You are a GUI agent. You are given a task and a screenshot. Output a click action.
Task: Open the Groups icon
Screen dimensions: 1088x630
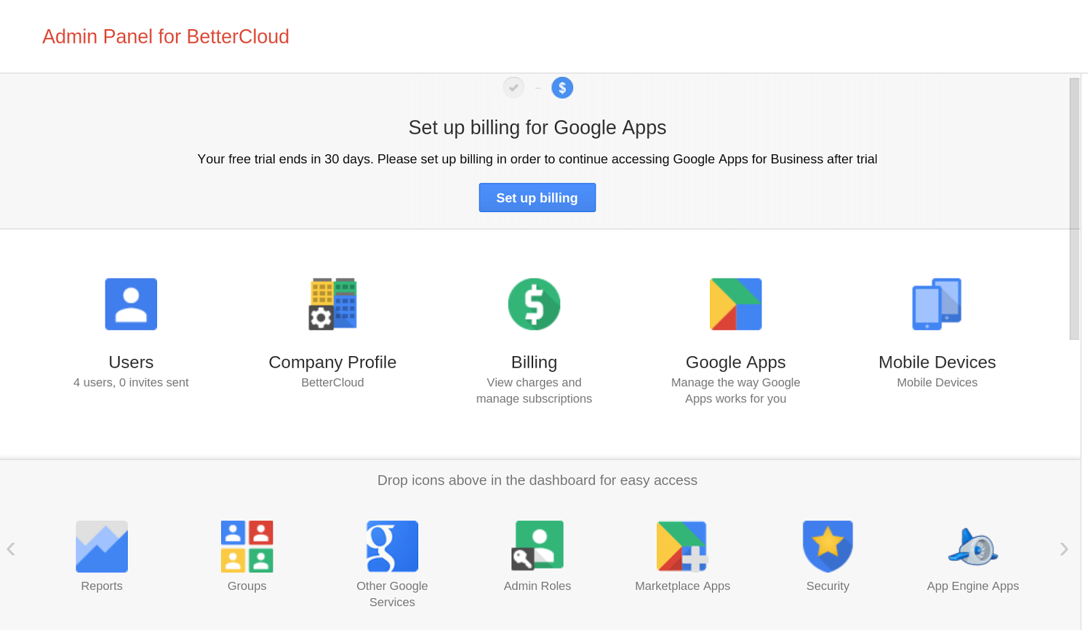[247, 546]
